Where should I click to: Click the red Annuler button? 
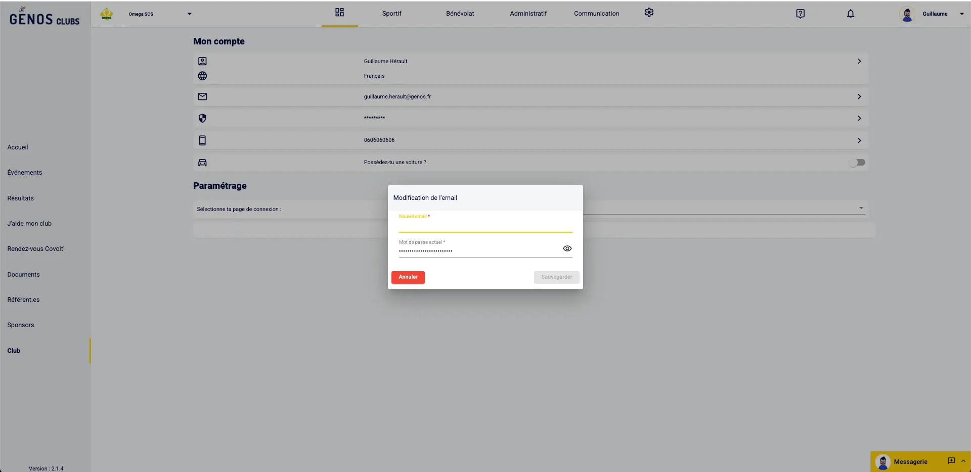click(x=408, y=277)
